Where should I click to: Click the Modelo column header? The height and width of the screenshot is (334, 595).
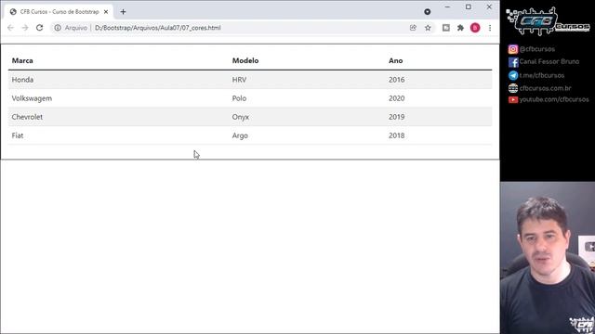[x=245, y=60]
